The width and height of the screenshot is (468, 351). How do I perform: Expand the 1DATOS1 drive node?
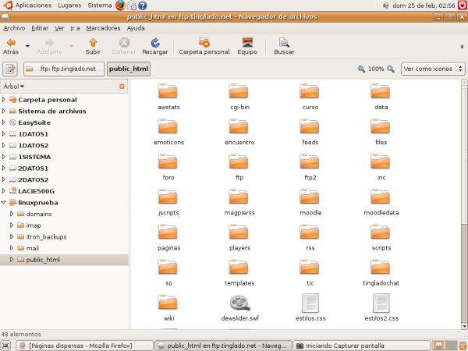point(4,133)
